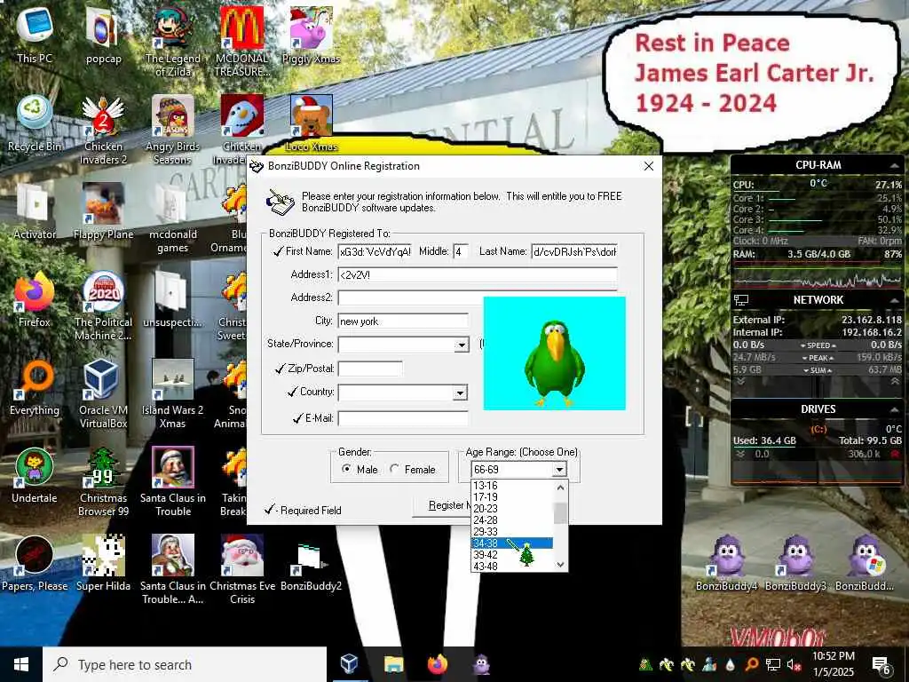Select the Female gender radio button
This screenshot has width=909, height=682.
click(x=395, y=469)
